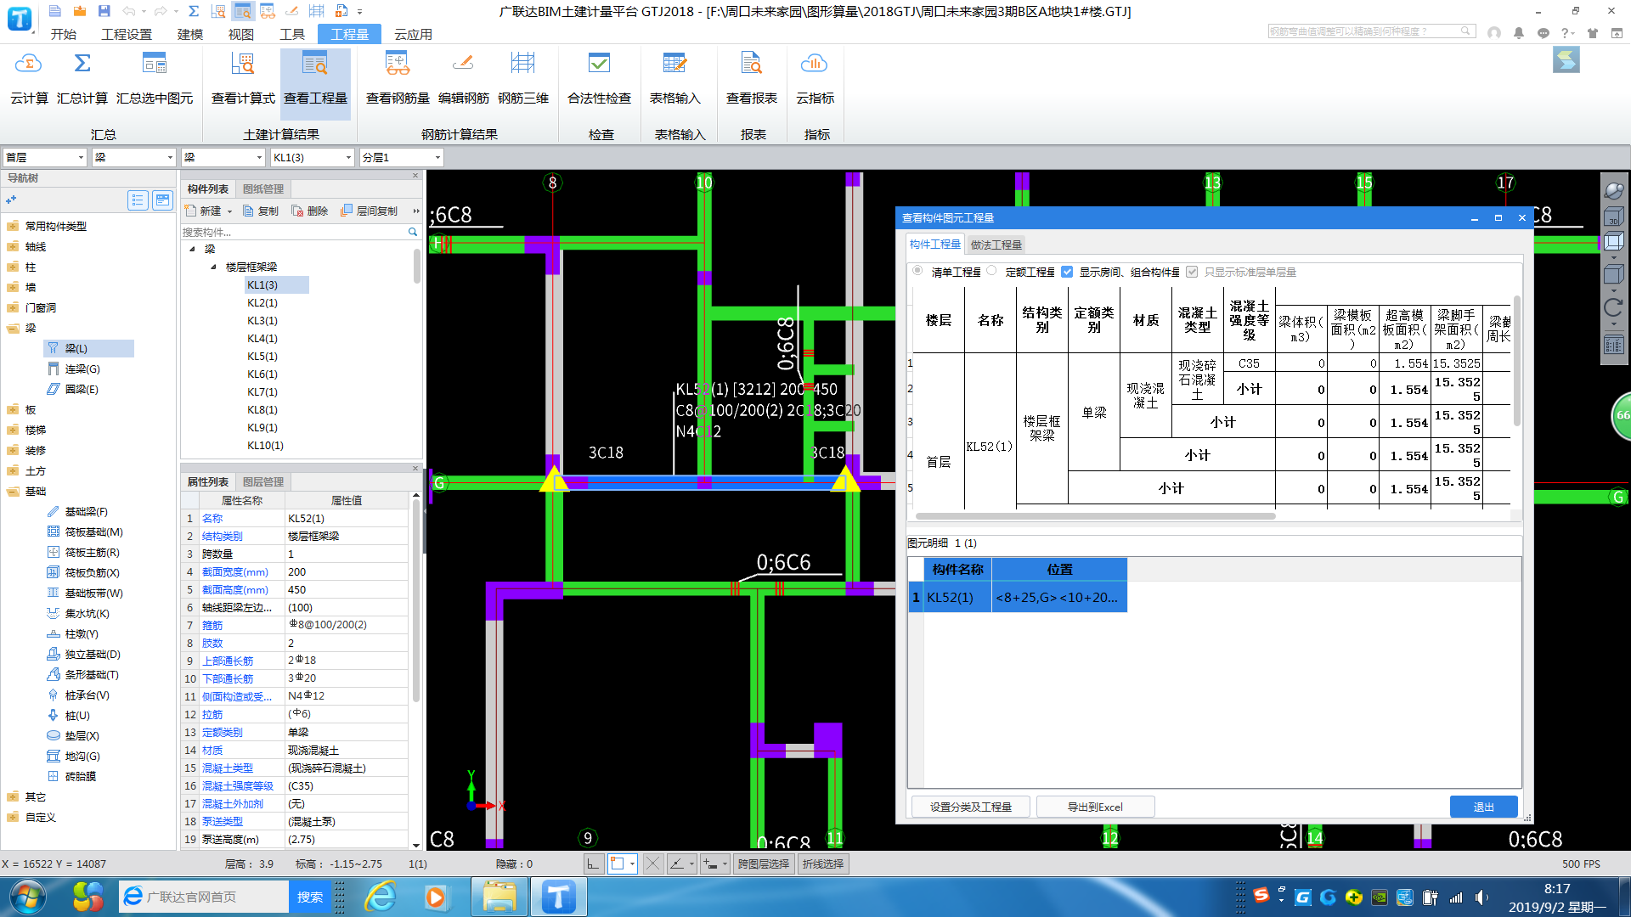The width and height of the screenshot is (1631, 917).
Task: Click 汇总选中图元 ribbon icon
Action: click(x=155, y=78)
